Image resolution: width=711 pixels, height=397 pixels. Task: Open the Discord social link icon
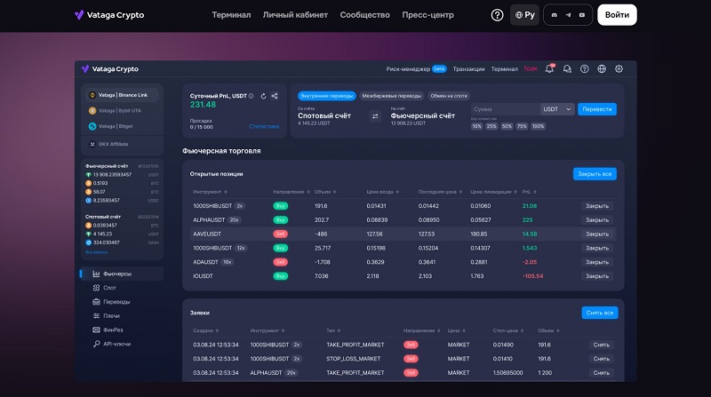coord(554,15)
